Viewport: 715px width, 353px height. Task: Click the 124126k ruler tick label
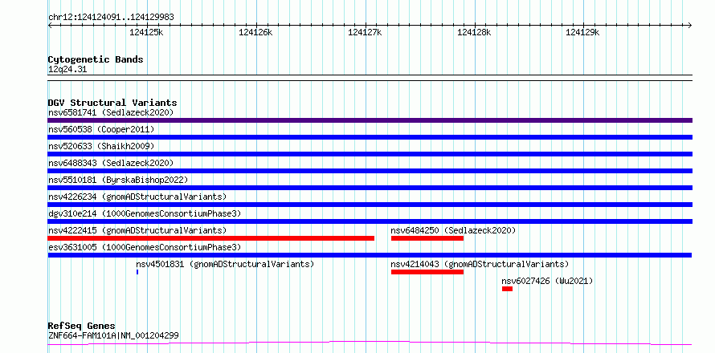click(x=255, y=32)
